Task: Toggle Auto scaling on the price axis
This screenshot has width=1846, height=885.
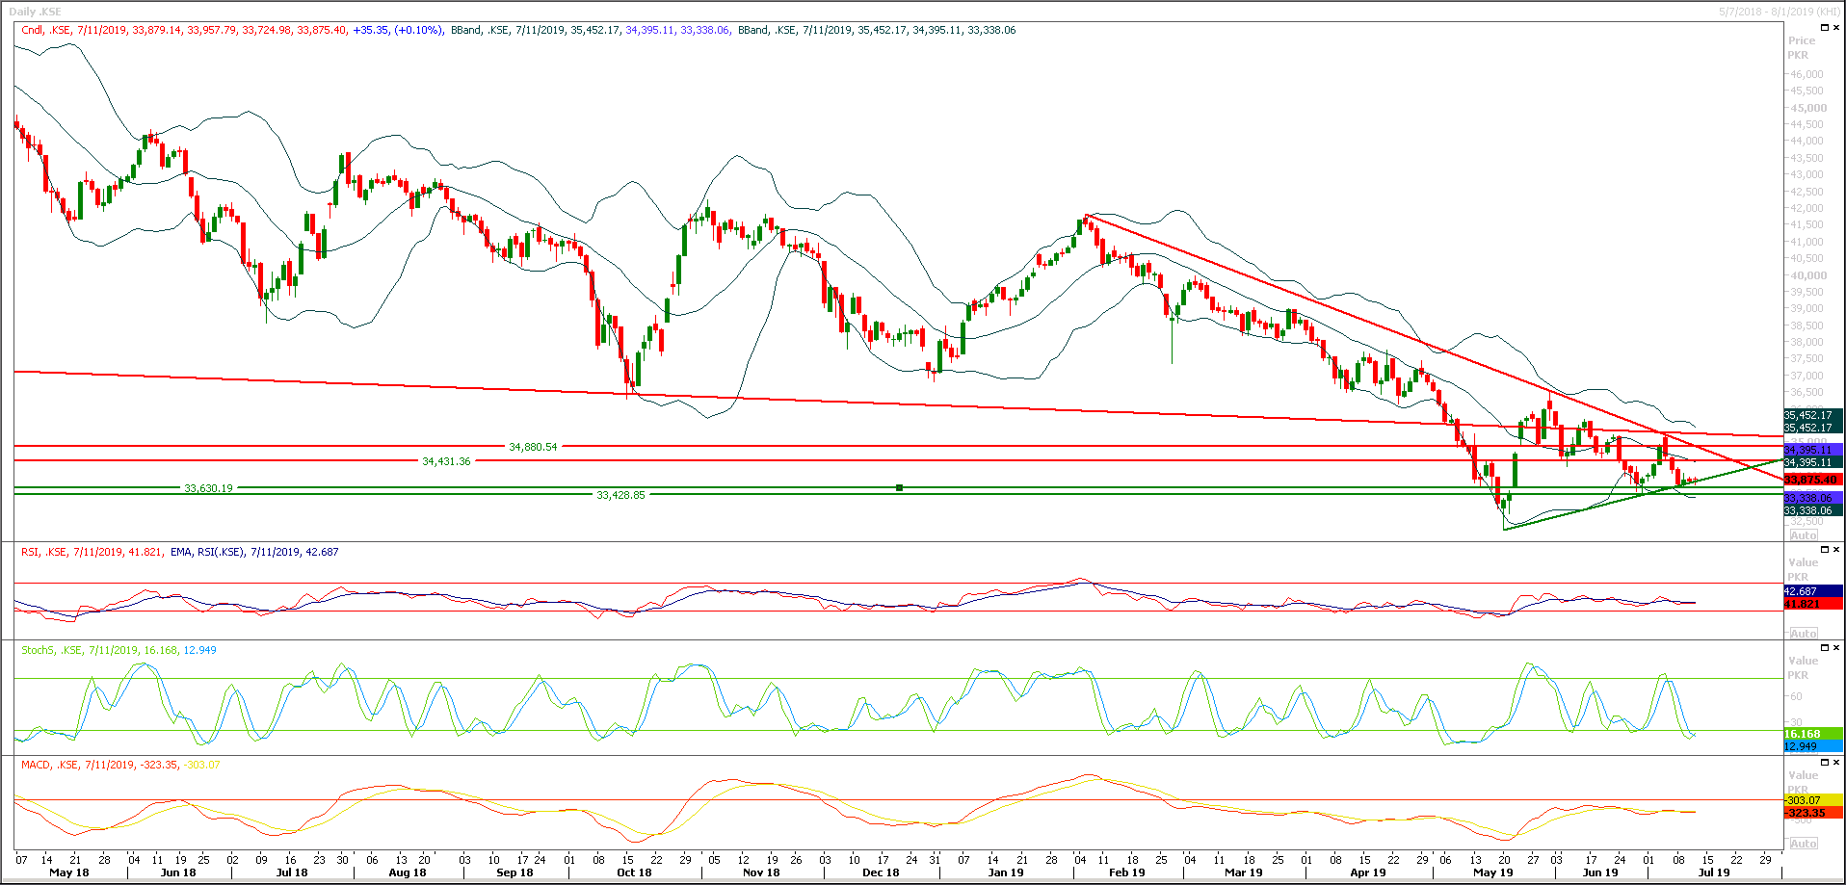Action: coord(1803,535)
